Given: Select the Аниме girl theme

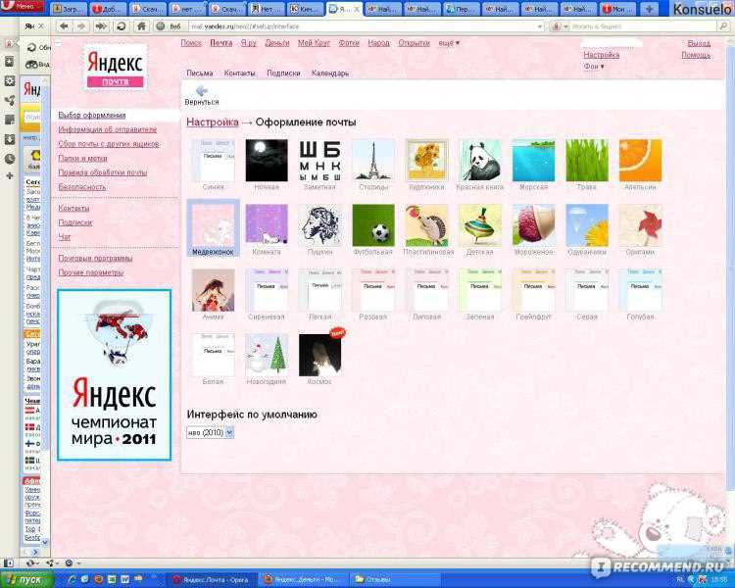Looking at the screenshot, I should pos(214,290).
